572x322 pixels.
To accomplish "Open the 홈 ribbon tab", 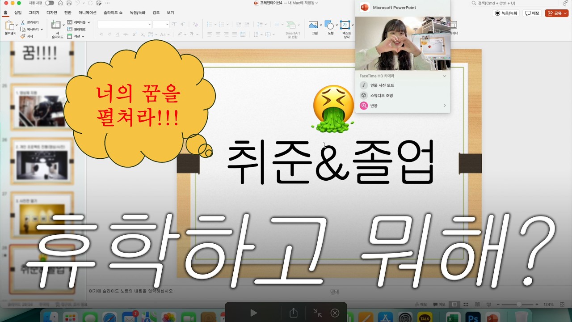I will coord(5,13).
